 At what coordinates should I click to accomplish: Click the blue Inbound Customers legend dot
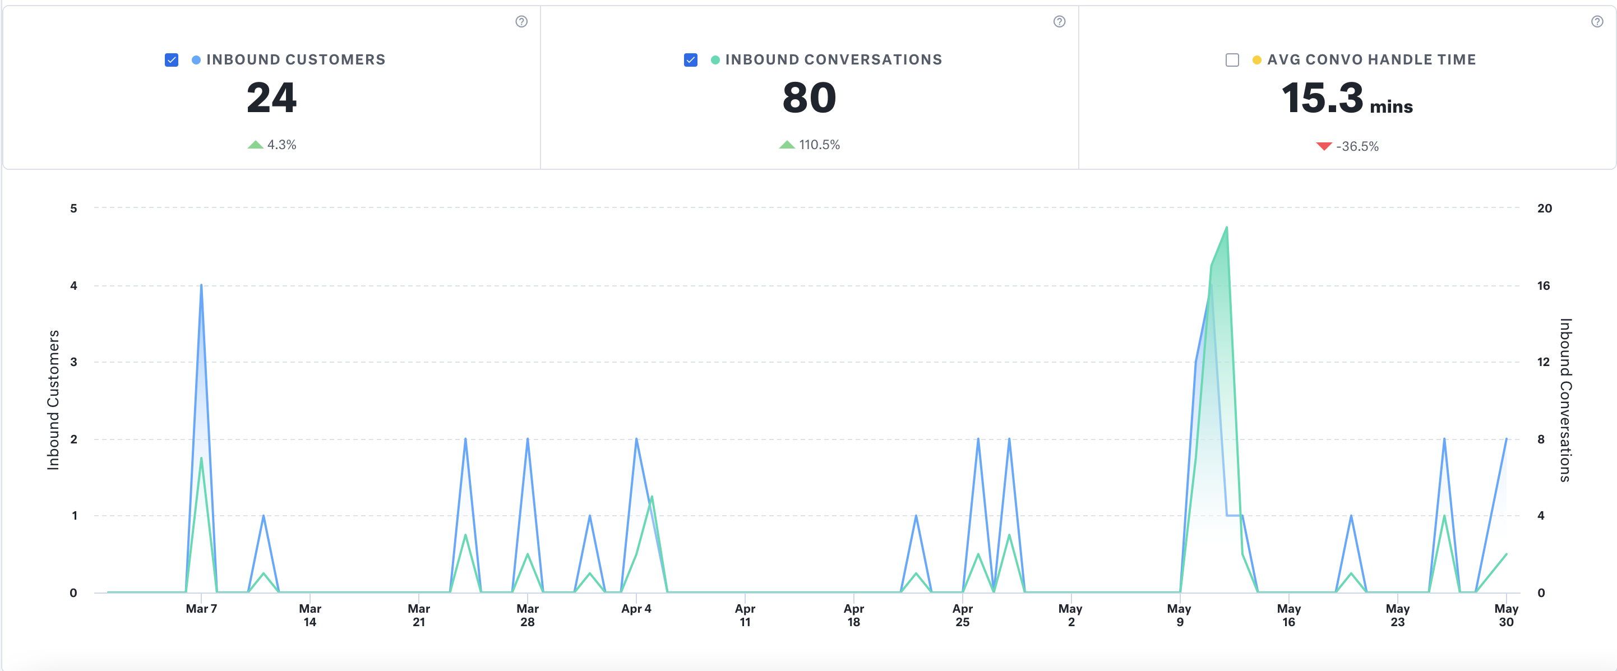tap(196, 59)
